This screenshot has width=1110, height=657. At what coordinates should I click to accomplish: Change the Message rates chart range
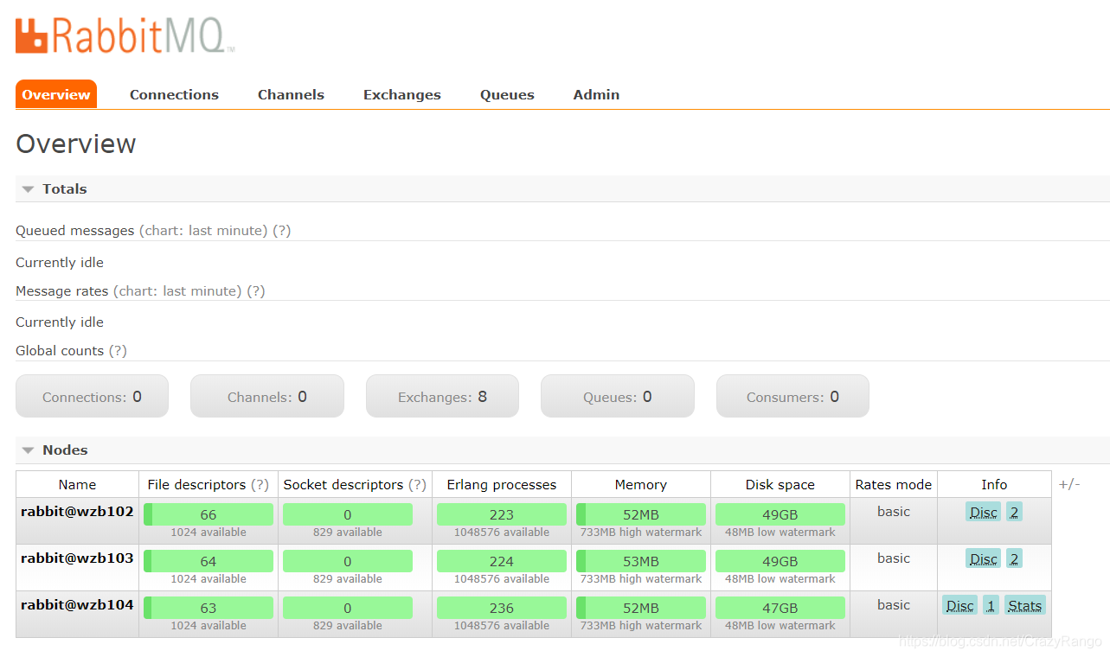(177, 291)
